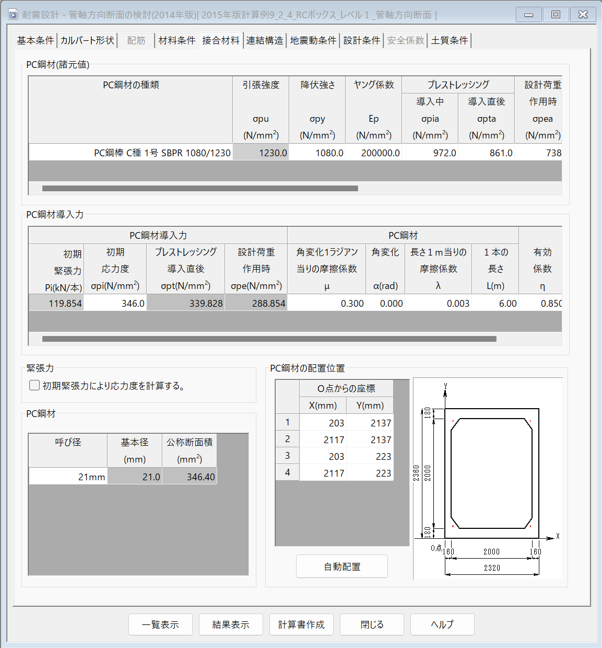Image resolution: width=602 pixels, height=648 pixels.
Task: Minimize the window
Action: tap(528, 15)
